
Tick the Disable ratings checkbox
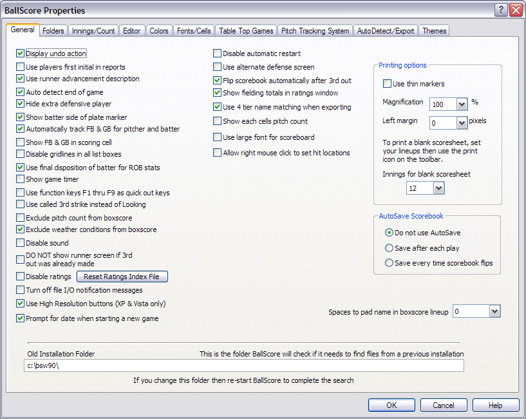tap(20, 277)
